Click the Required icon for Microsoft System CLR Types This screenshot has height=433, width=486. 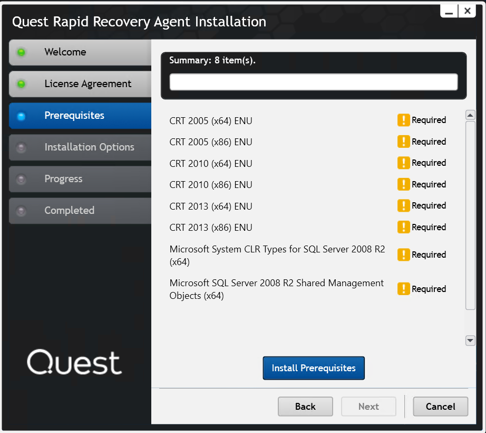pyautogui.click(x=403, y=255)
